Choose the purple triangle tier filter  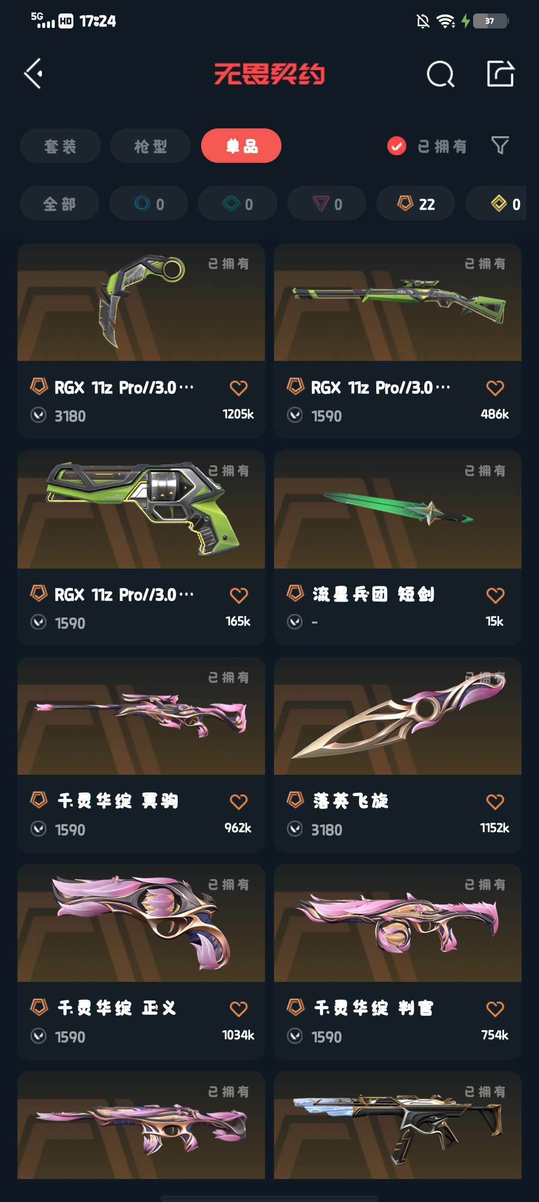click(x=327, y=204)
